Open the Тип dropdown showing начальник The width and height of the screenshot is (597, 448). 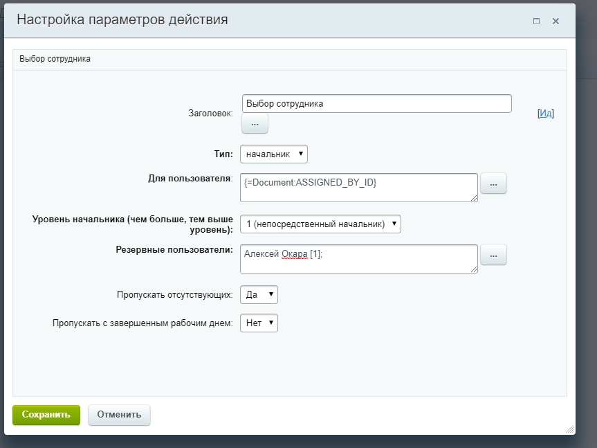pyautogui.click(x=274, y=154)
